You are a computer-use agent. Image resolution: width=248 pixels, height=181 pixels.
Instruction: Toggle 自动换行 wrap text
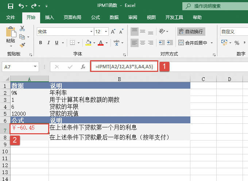[x=191, y=32]
